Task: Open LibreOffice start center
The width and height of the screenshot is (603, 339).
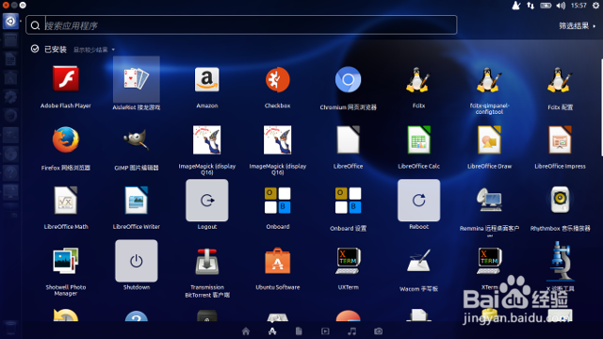Action: [x=348, y=139]
